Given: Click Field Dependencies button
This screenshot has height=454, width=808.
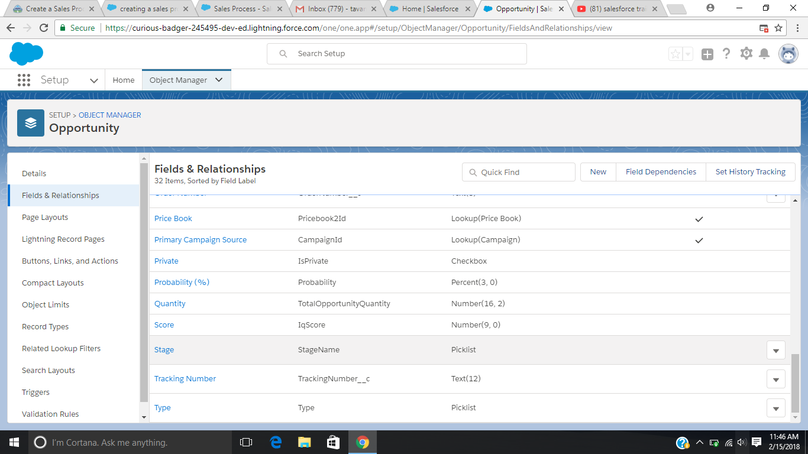Looking at the screenshot, I should pyautogui.click(x=661, y=172).
